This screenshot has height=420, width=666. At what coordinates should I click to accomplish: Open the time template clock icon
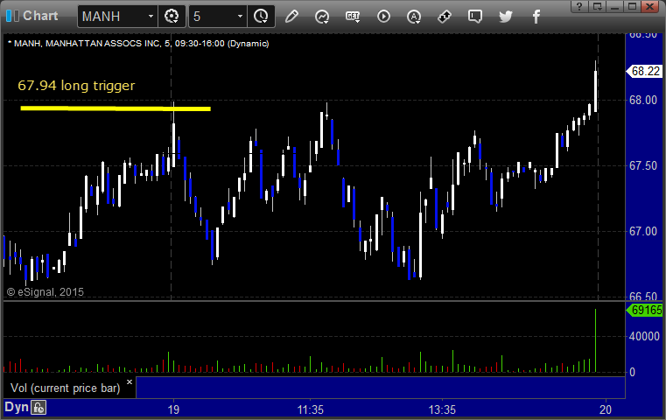(261, 17)
